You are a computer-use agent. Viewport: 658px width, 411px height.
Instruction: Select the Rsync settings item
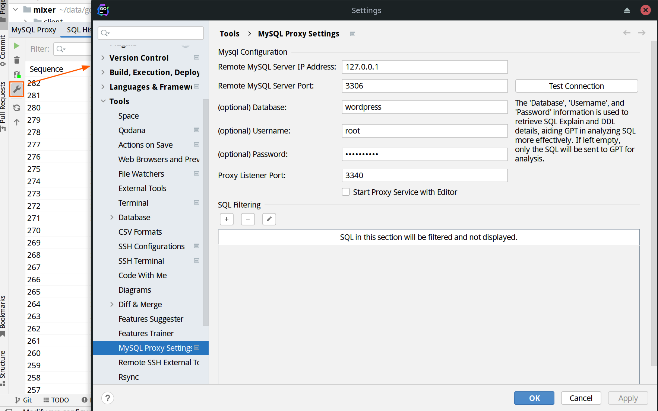129,377
